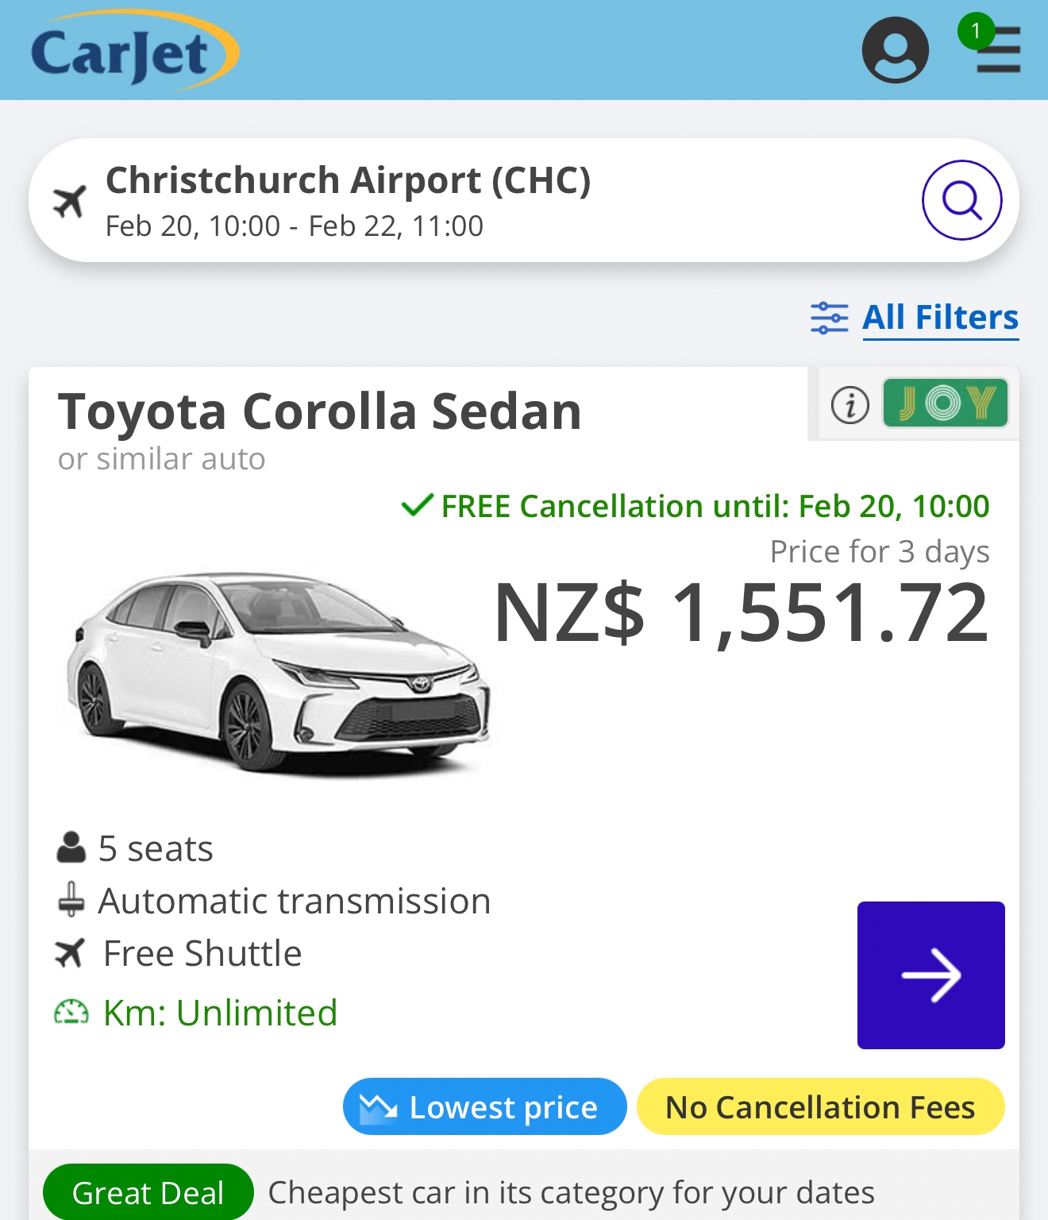
Task: Click the NZ$ 1,551.72 price
Action: tap(741, 613)
